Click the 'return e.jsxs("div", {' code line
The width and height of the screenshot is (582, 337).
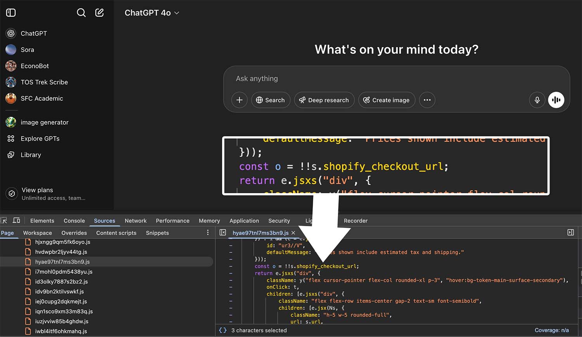288,273
